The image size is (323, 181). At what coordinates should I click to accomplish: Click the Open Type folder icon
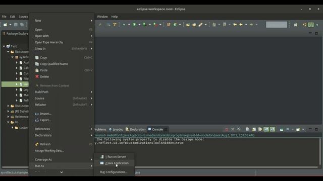188,25
